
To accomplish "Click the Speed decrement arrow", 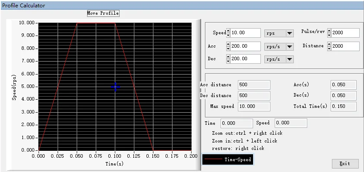I will coord(228,35).
